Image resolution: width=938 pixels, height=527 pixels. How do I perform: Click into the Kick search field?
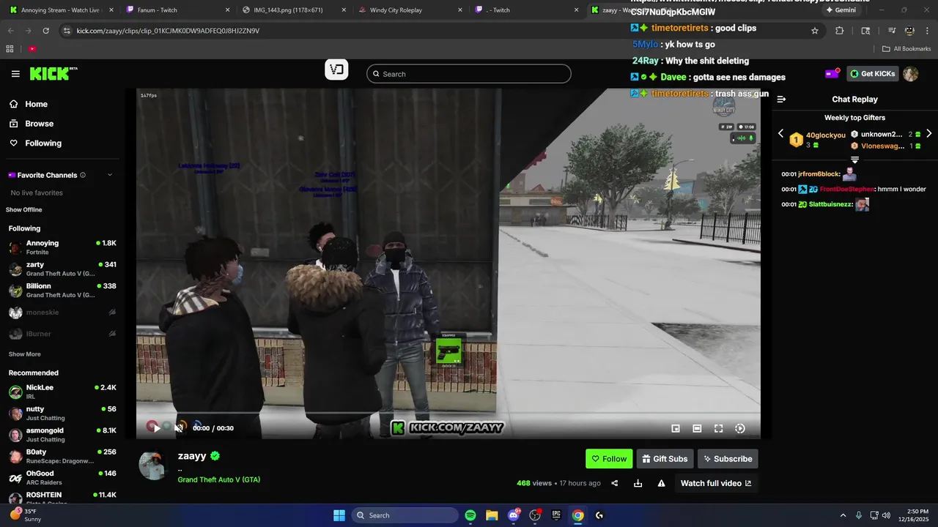[x=469, y=74]
